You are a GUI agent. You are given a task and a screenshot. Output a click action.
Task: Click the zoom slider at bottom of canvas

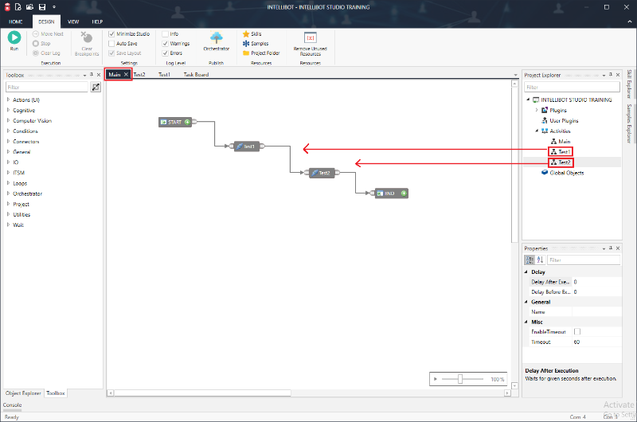pyautogui.click(x=460, y=379)
